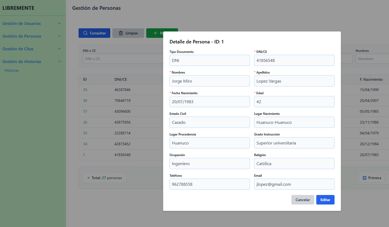Click the Teléfono field

(210, 184)
